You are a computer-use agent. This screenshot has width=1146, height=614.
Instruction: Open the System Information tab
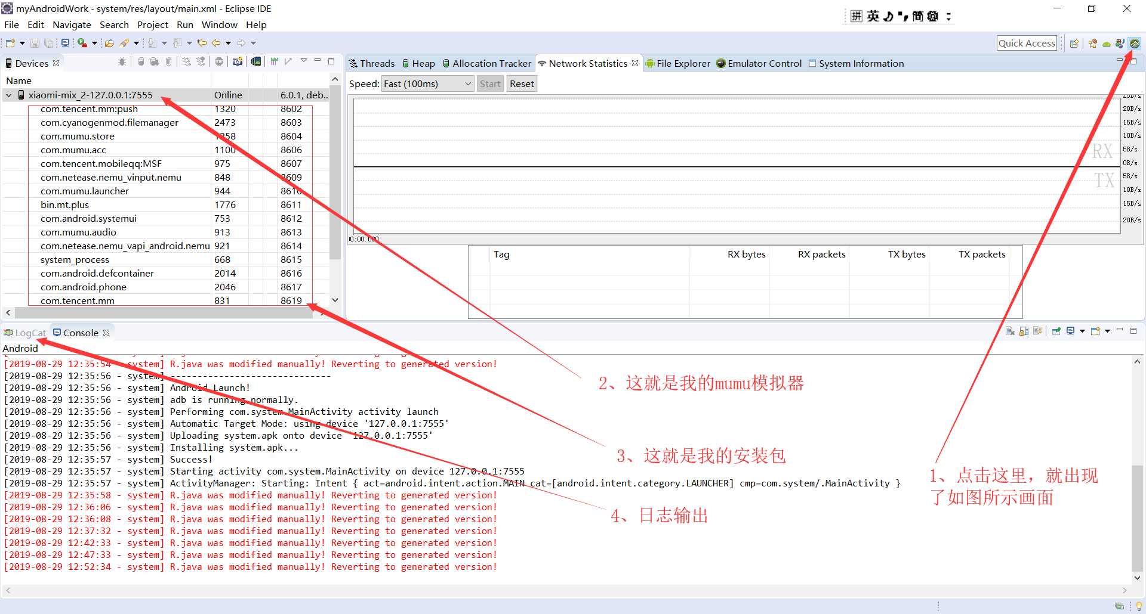click(x=856, y=63)
